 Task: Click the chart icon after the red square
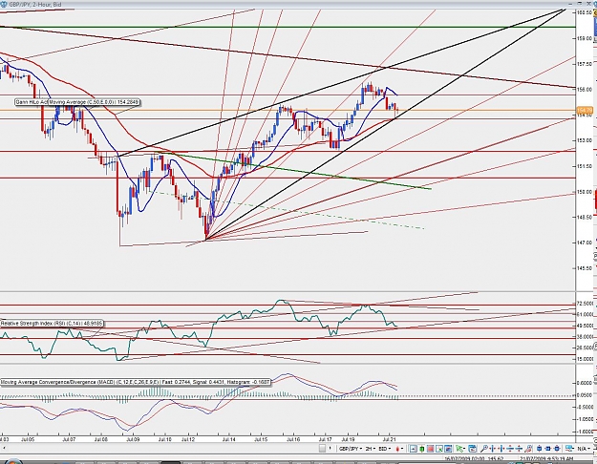439,449
